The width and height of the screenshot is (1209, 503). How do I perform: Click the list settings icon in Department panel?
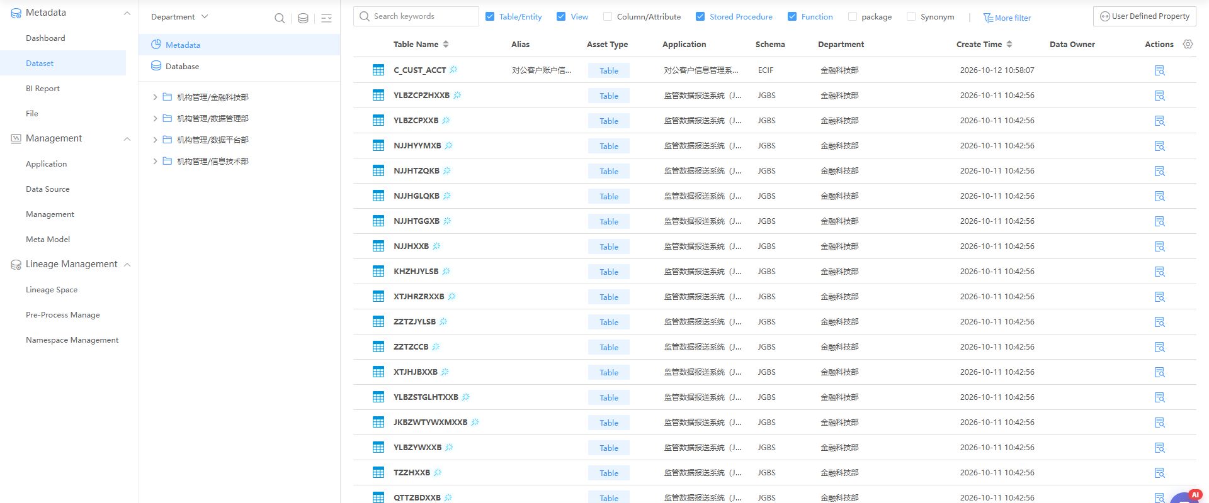pos(326,18)
